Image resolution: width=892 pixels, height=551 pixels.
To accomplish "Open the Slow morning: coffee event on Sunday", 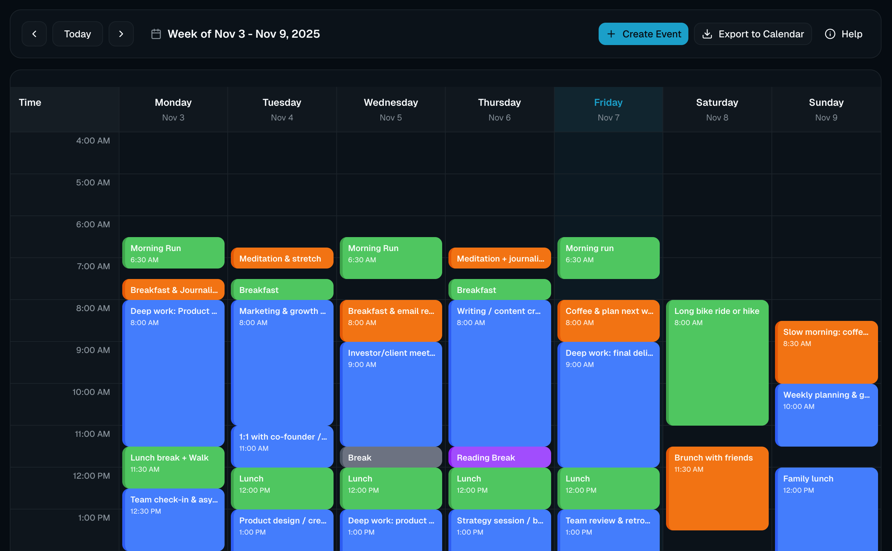I will point(826,352).
